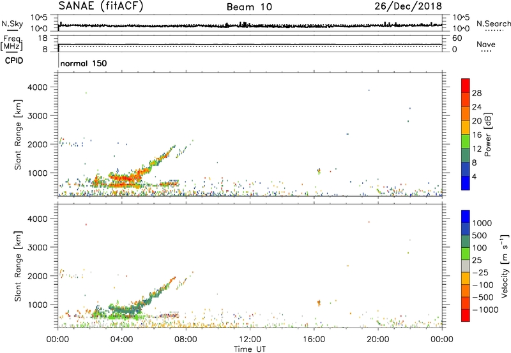The width and height of the screenshot is (511, 353).
Task: Click the yellow 16-20 dB colorbar segment
Action: coord(466,127)
